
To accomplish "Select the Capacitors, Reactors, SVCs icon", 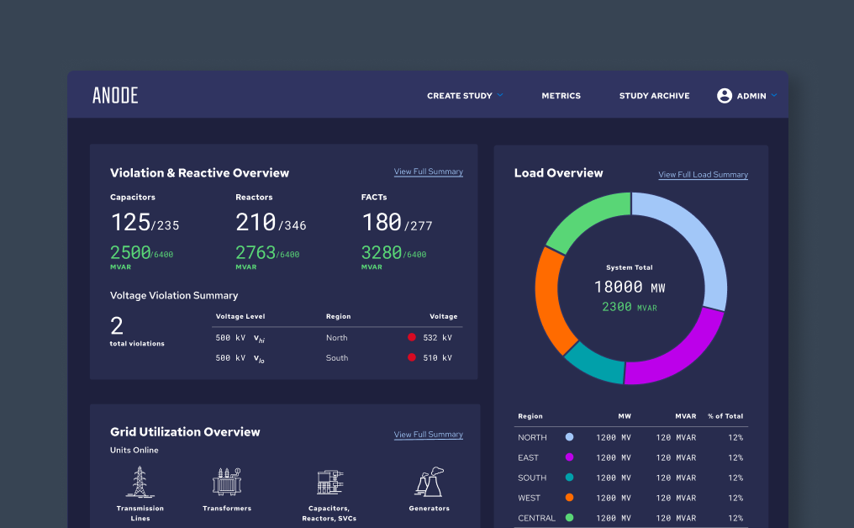I will tap(329, 483).
